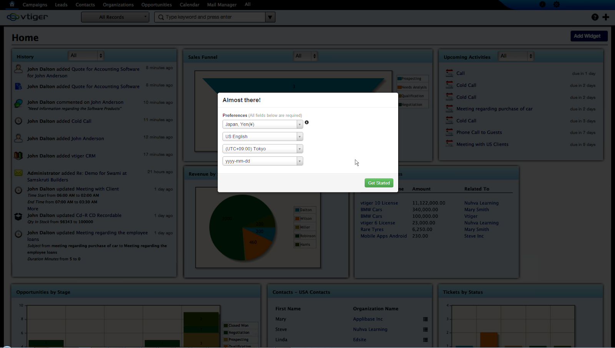The height and width of the screenshot is (348, 615).
Task: Click the magnifier icon in the search box
Action: tap(161, 17)
